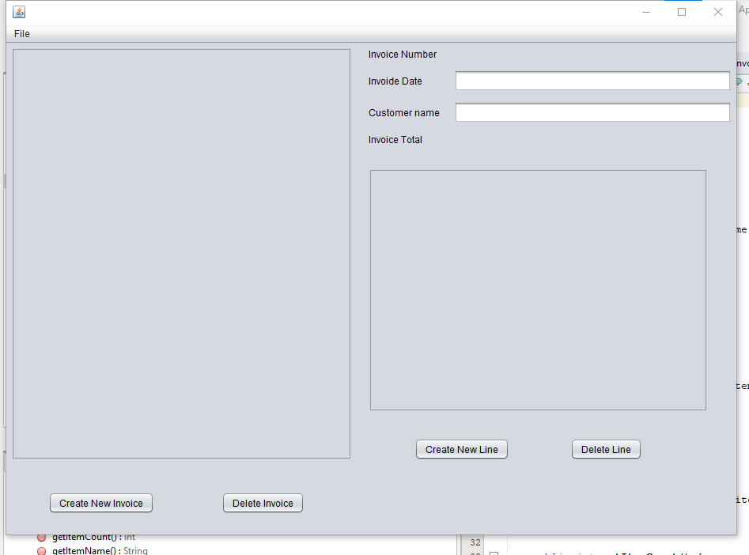Select the invoice lines panel
This screenshot has height=555, width=749.
(x=538, y=289)
